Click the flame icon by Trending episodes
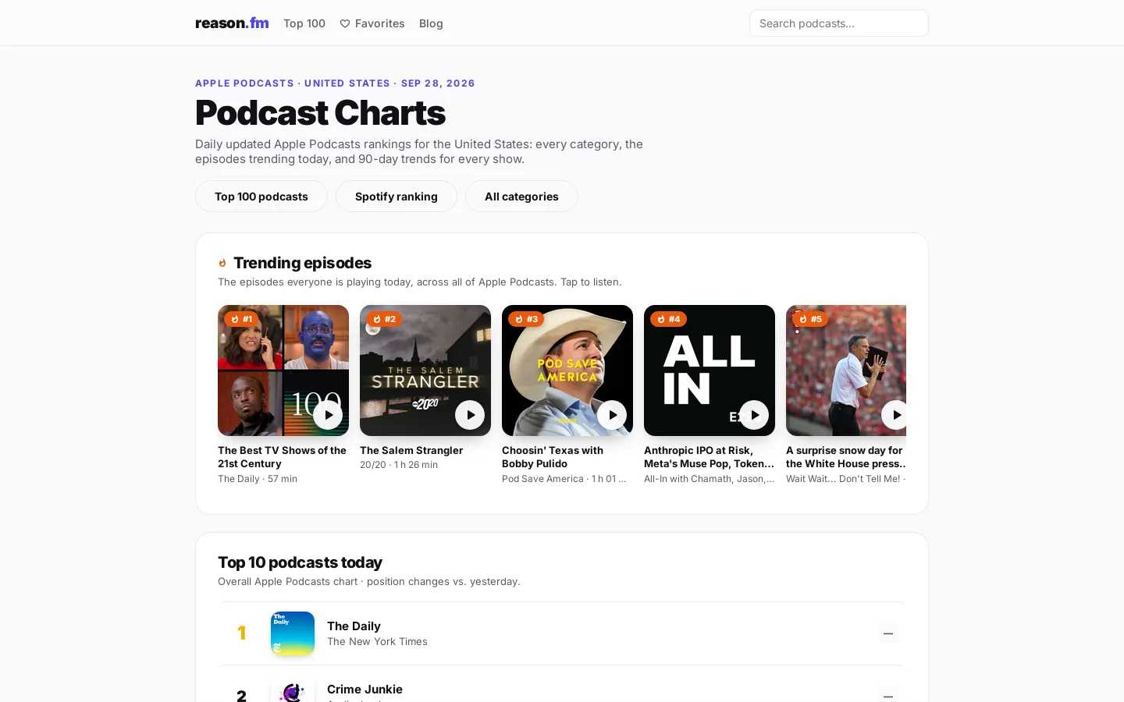 [222, 264]
